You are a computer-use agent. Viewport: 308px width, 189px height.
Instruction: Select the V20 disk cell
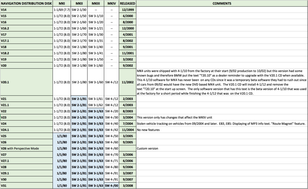[26, 65]
